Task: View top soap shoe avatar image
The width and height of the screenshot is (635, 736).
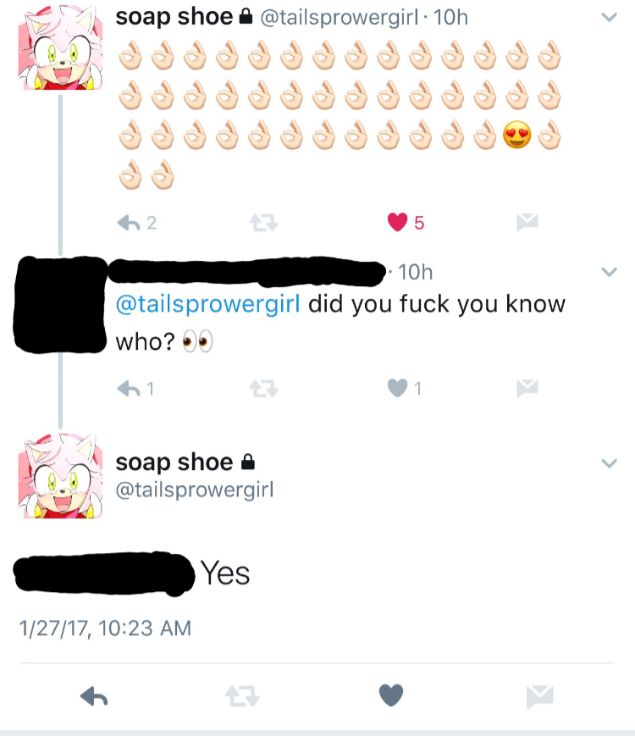Action: point(60,47)
